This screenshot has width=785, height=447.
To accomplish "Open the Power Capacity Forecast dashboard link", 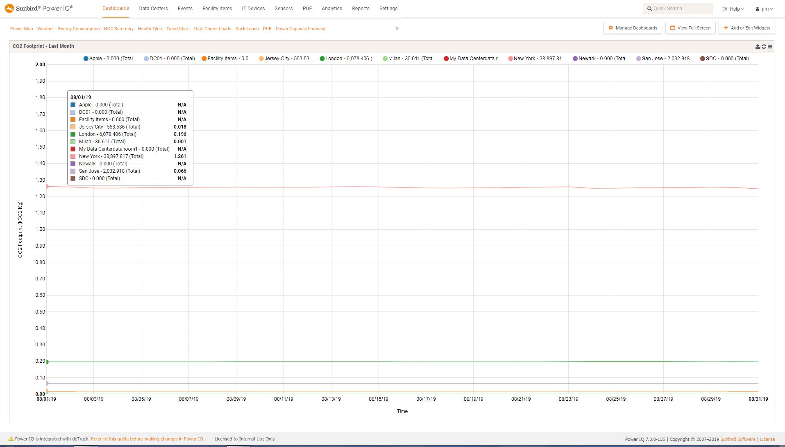I will (x=300, y=29).
